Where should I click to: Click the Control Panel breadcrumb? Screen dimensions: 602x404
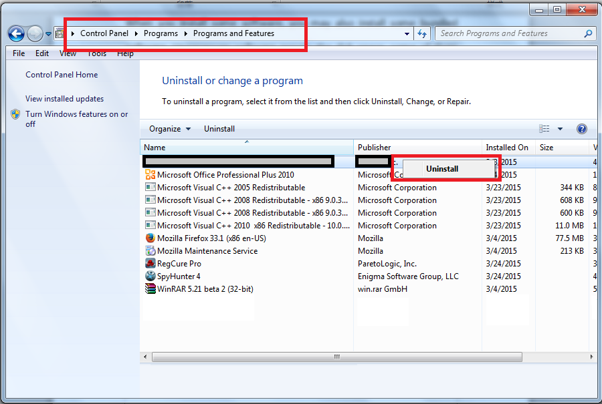click(x=104, y=33)
